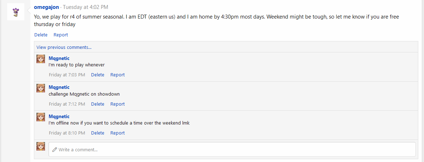Report the Friday 7:03 PM comment
This screenshot has width=424, height=162.
click(118, 75)
